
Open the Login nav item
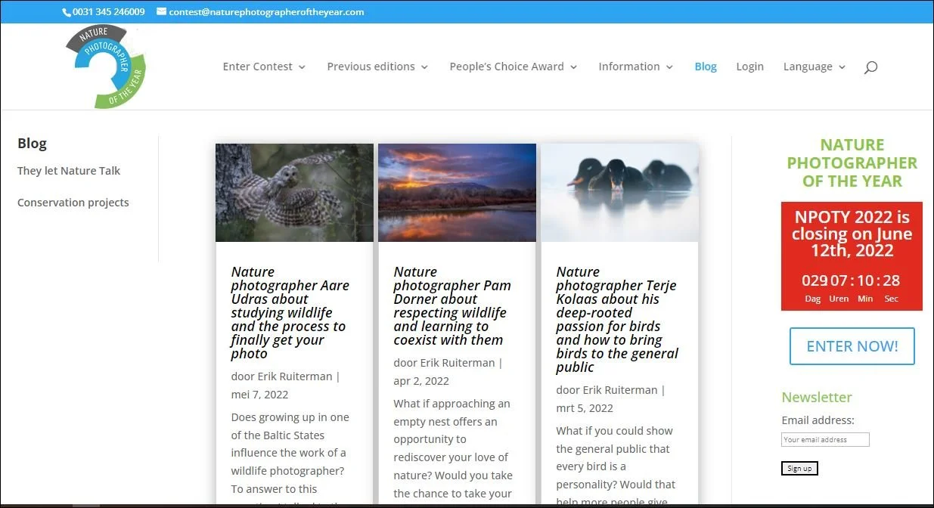[749, 67]
